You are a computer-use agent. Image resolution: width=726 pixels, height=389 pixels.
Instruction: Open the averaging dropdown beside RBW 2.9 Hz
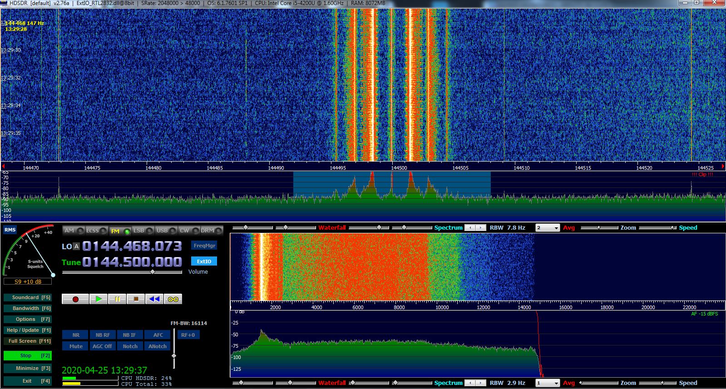click(548, 383)
